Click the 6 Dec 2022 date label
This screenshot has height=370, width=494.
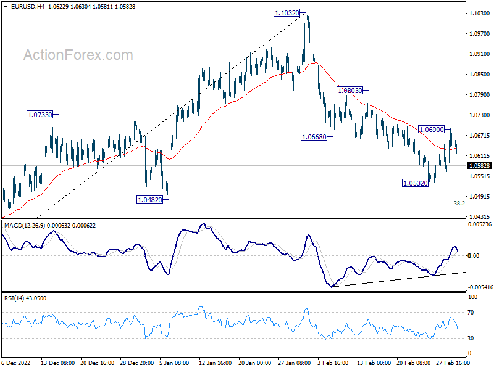coord(16,363)
